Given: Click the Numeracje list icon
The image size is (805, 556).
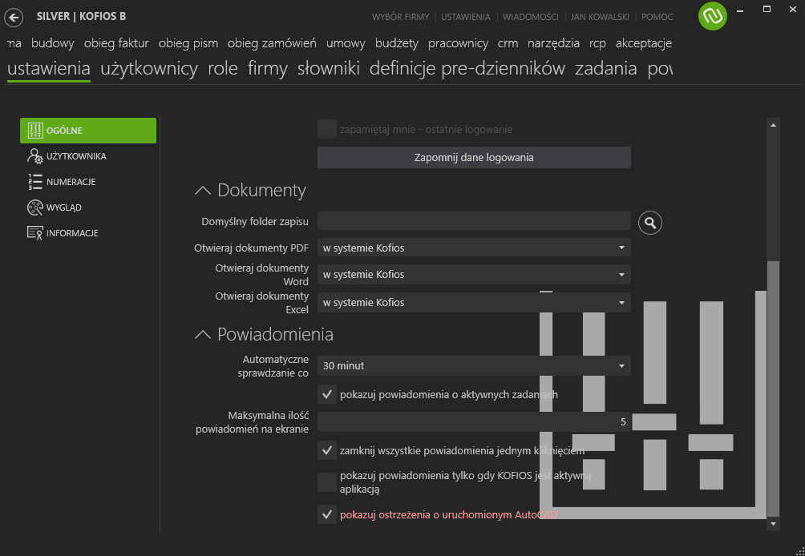Looking at the screenshot, I should (35, 182).
